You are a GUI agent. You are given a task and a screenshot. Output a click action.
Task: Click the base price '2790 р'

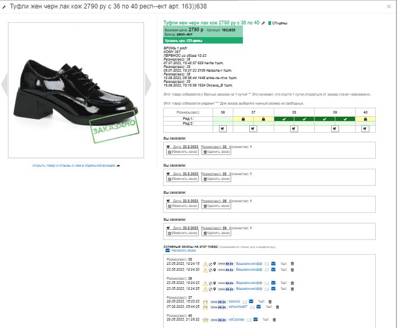196,30
